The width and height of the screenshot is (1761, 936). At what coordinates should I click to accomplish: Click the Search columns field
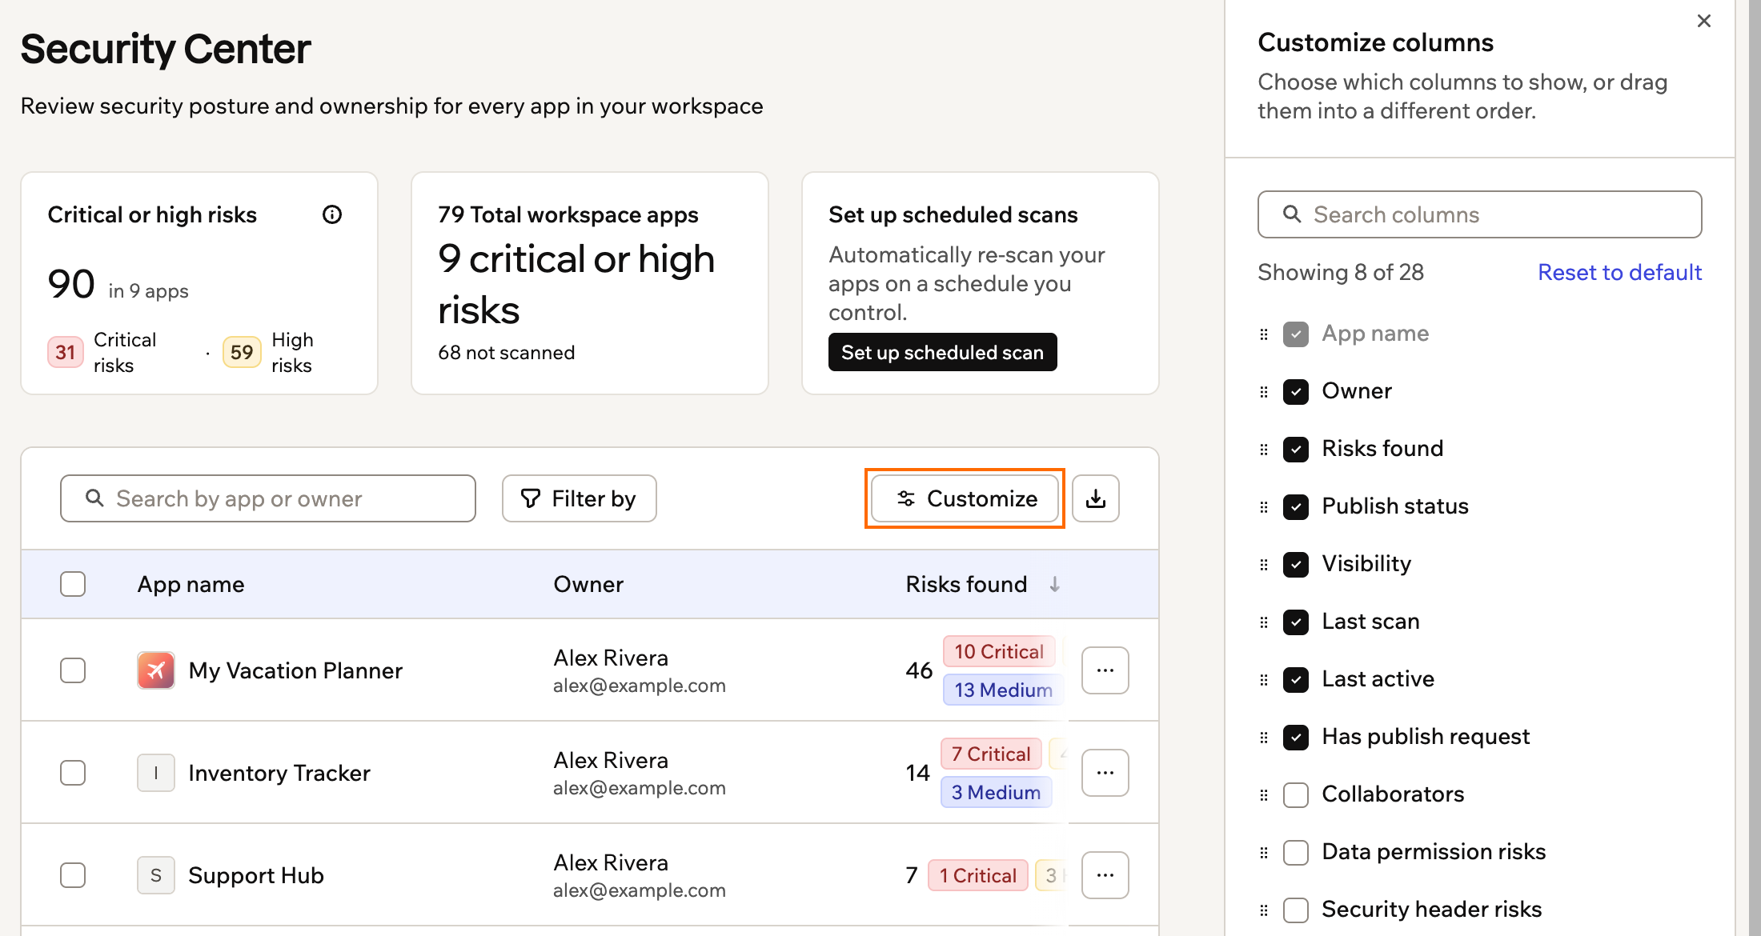[x=1479, y=214]
